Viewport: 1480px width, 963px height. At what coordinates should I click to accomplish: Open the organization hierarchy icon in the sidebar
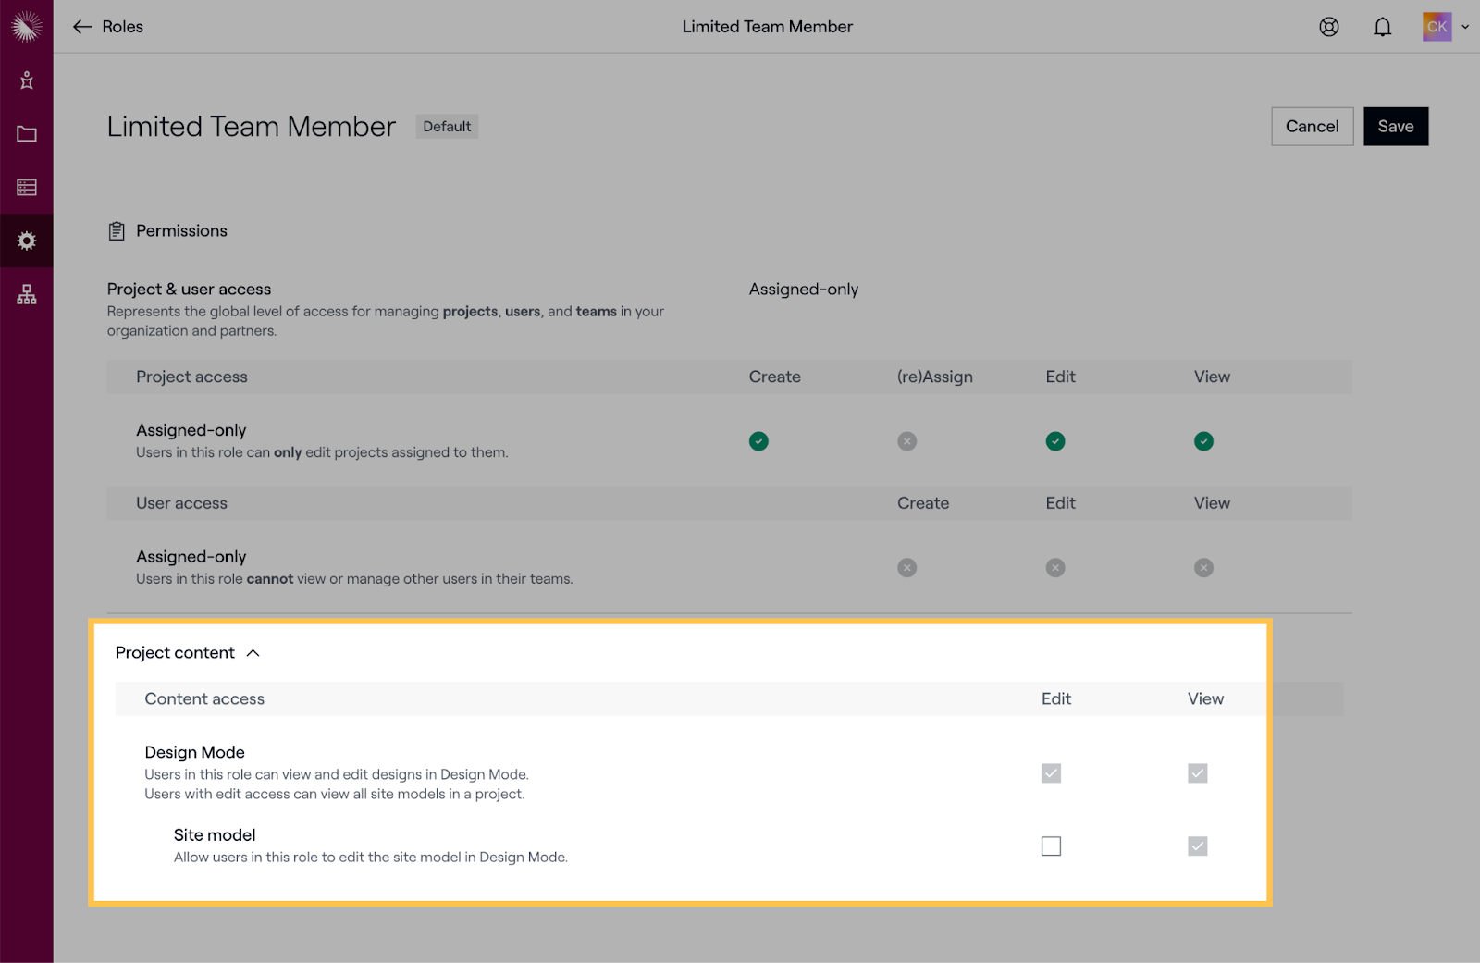(27, 294)
